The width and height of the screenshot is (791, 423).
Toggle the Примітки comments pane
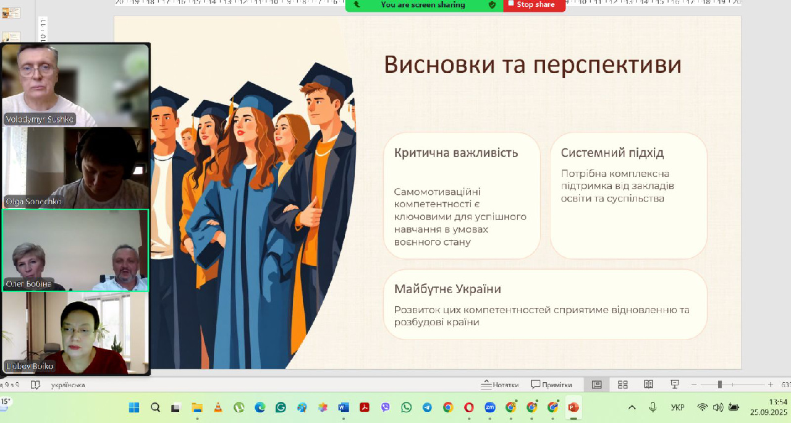(x=552, y=385)
